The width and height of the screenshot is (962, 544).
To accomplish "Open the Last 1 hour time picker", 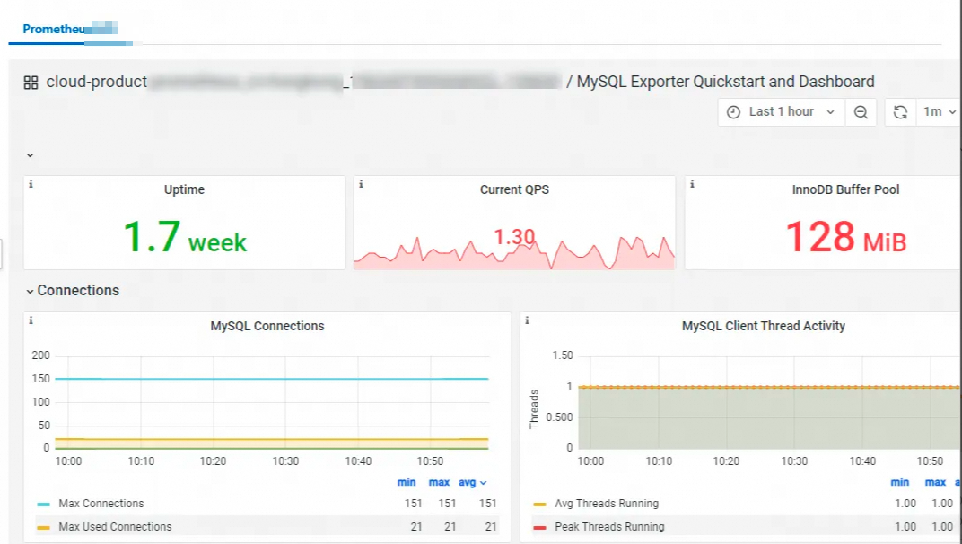I will coord(781,111).
